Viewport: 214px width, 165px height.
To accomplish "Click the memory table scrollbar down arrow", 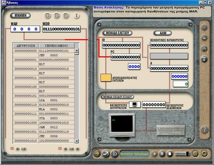I will click(x=77, y=141).
